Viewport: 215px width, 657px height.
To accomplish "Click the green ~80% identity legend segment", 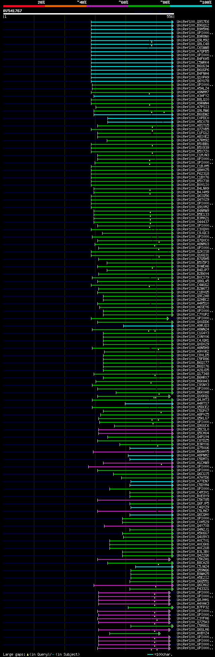I will pos(149,6).
